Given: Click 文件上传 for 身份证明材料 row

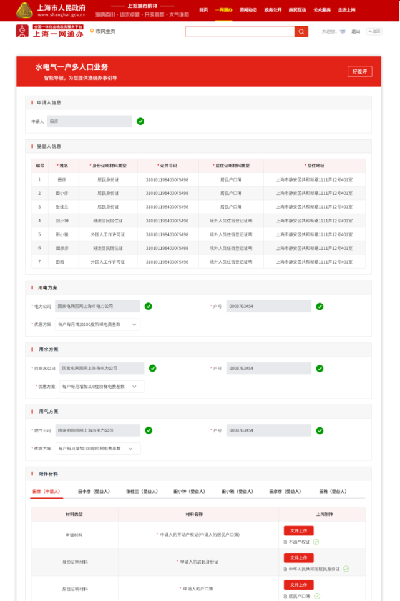Looking at the screenshot, I should (x=298, y=558).
